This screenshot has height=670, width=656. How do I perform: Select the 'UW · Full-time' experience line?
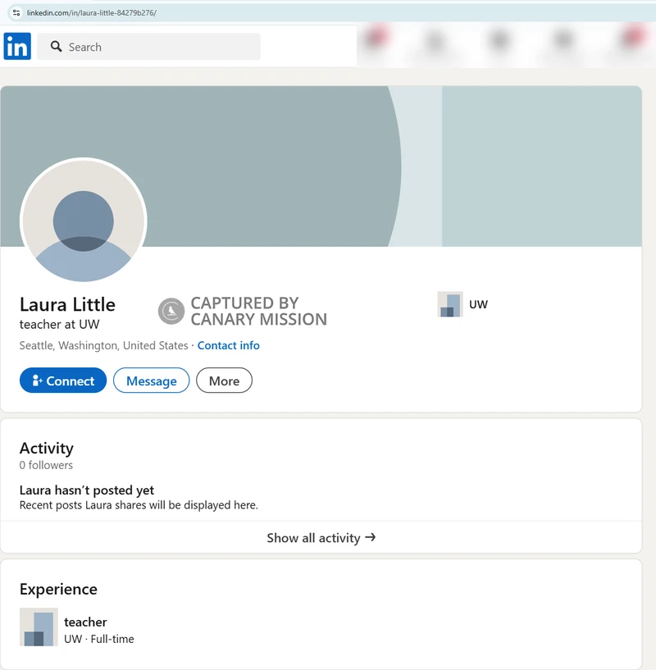(x=98, y=639)
